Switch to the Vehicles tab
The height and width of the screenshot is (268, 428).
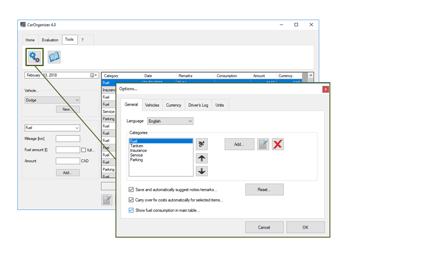(152, 105)
